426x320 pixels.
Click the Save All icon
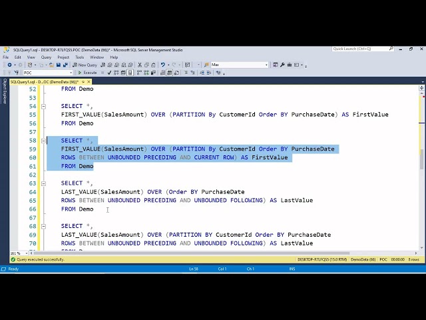(x=66, y=65)
